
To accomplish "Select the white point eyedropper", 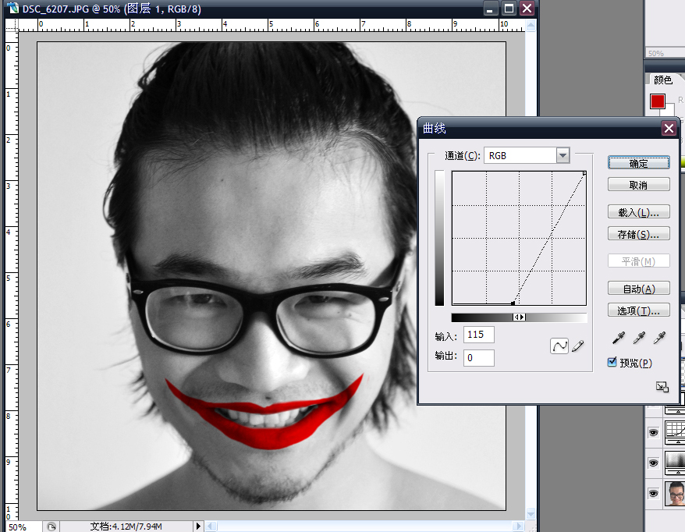I will (659, 338).
